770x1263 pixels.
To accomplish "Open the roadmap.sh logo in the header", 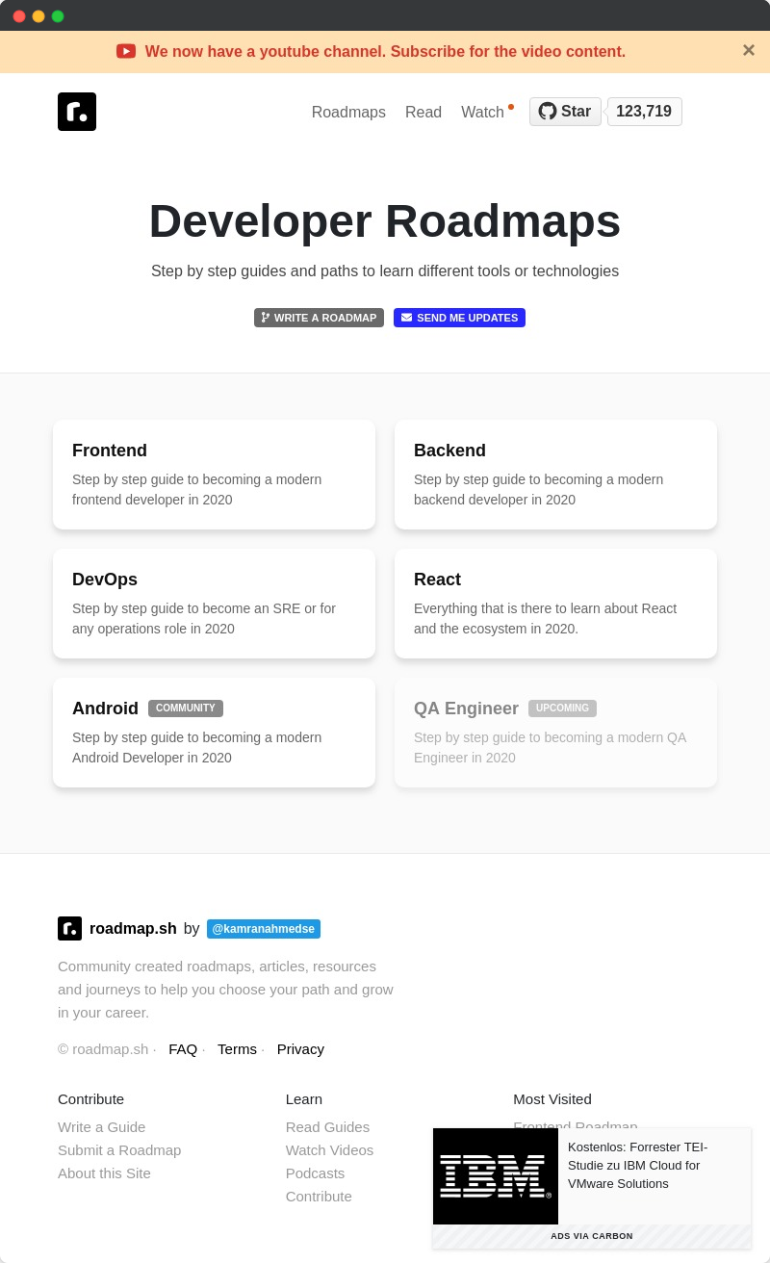I will pyautogui.click(x=77, y=112).
